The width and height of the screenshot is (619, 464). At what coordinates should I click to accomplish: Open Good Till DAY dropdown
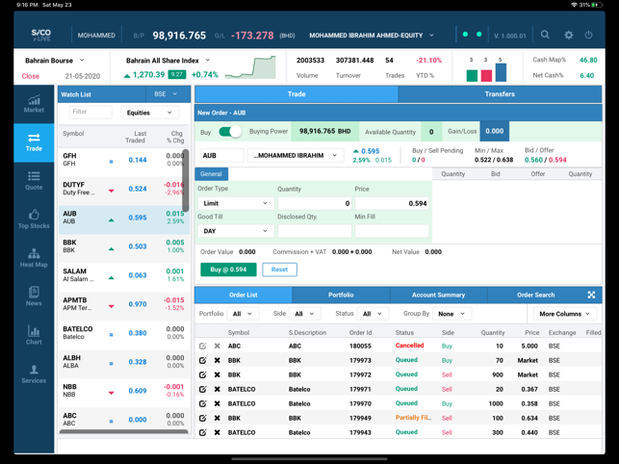pyautogui.click(x=236, y=231)
